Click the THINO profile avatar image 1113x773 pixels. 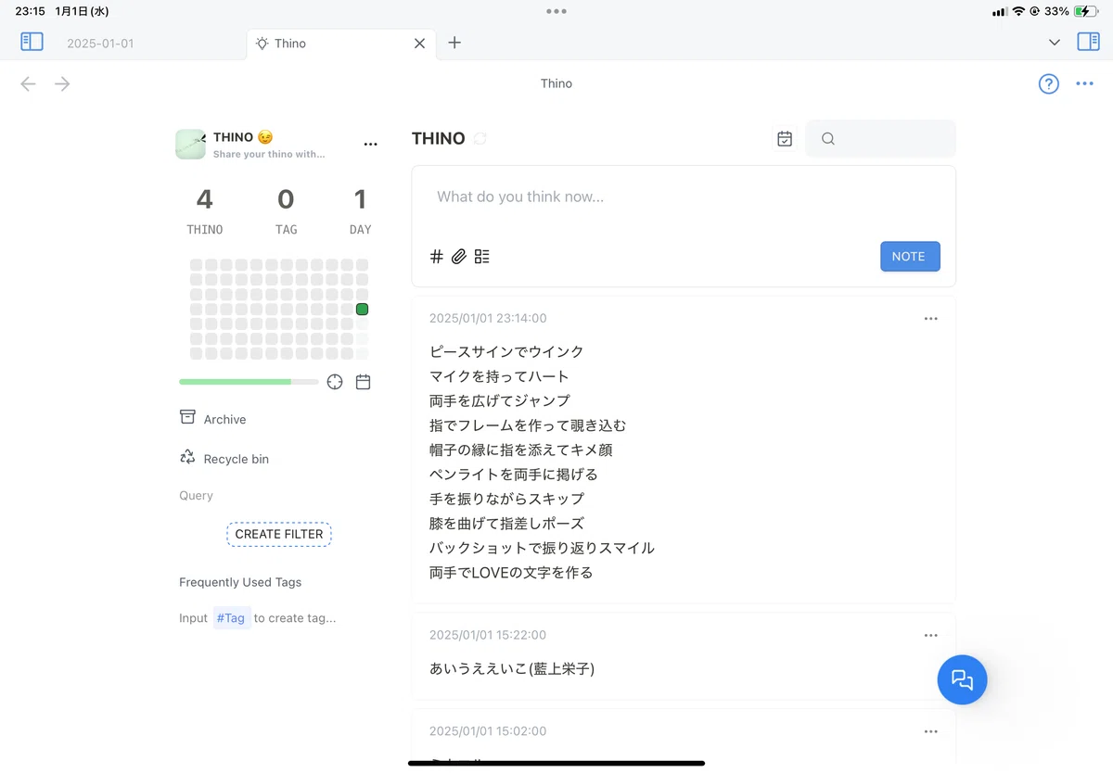click(x=190, y=145)
